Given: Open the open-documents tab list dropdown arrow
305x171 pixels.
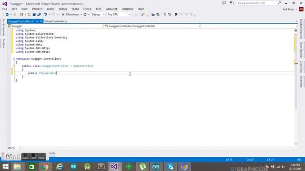Looking at the screenshot, I should coord(296,21).
